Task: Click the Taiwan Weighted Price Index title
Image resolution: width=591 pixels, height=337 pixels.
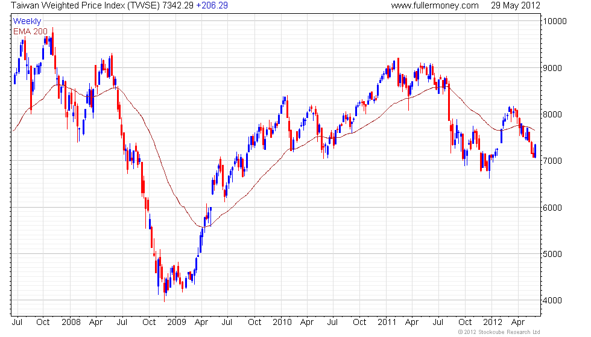Action: 86,5
